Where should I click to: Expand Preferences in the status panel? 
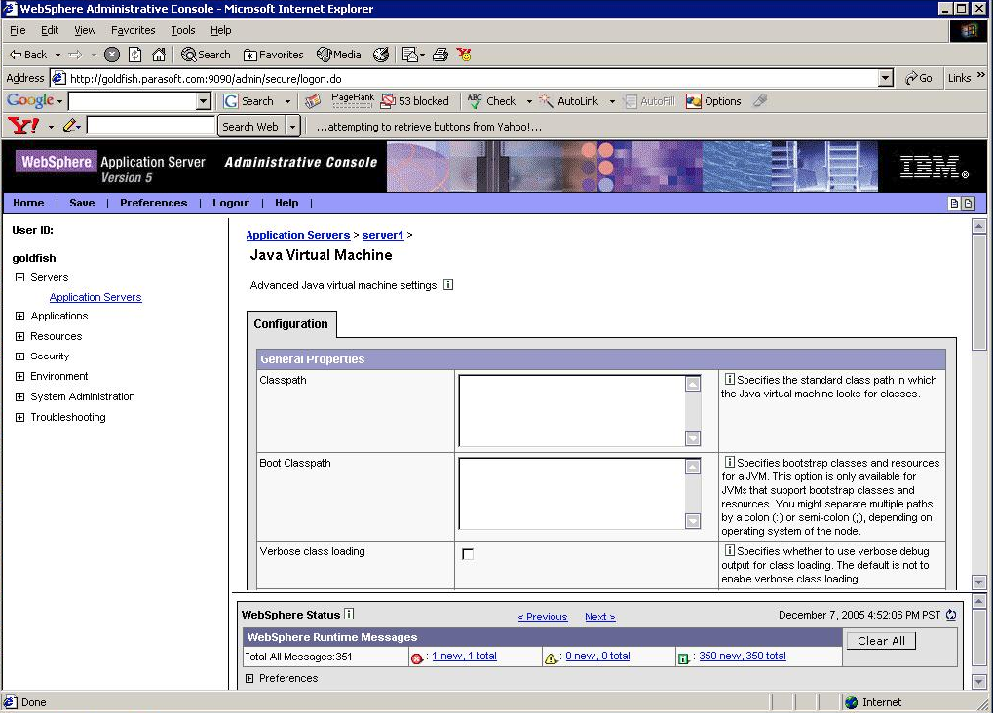tap(249, 678)
